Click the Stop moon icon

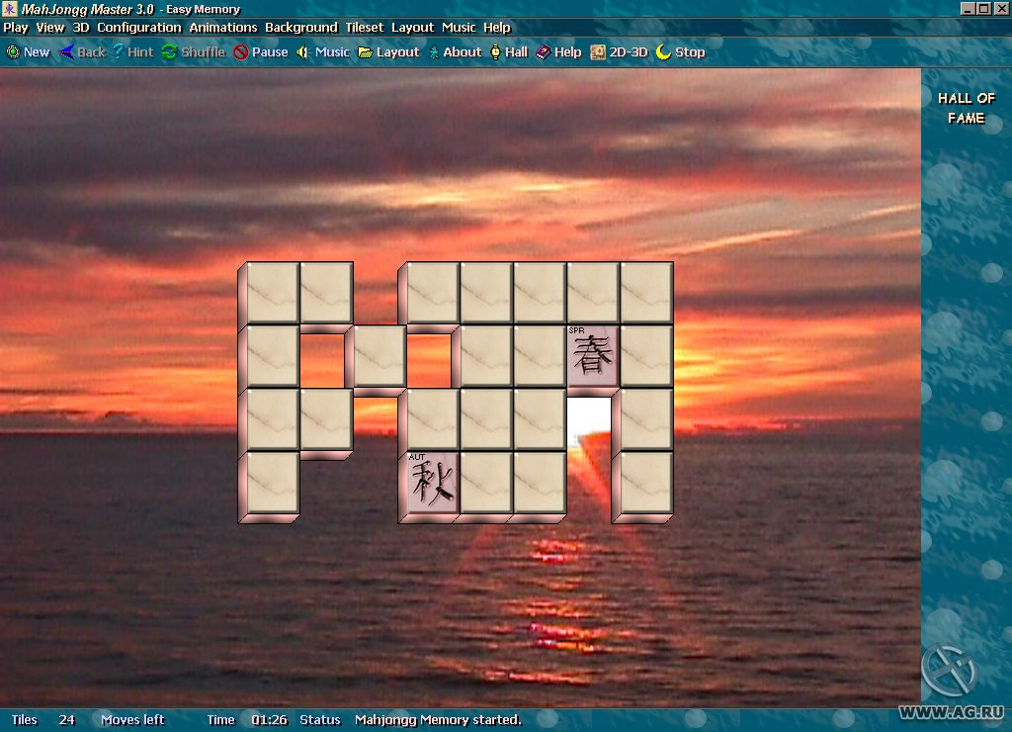tap(663, 52)
